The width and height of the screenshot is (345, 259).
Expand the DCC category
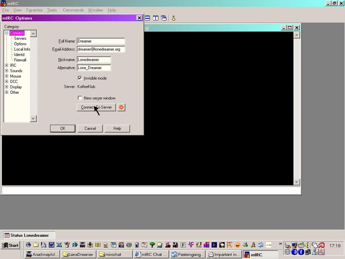pos(7,81)
